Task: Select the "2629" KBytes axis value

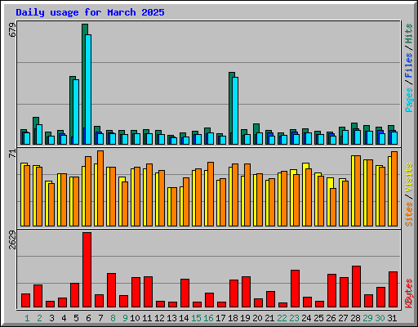Action: (x=12, y=240)
